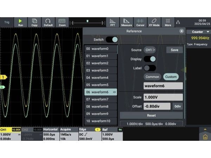Screen dimensions: 211x158
Task: Set offset to 0div button
Action: click(x=178, y=106)
